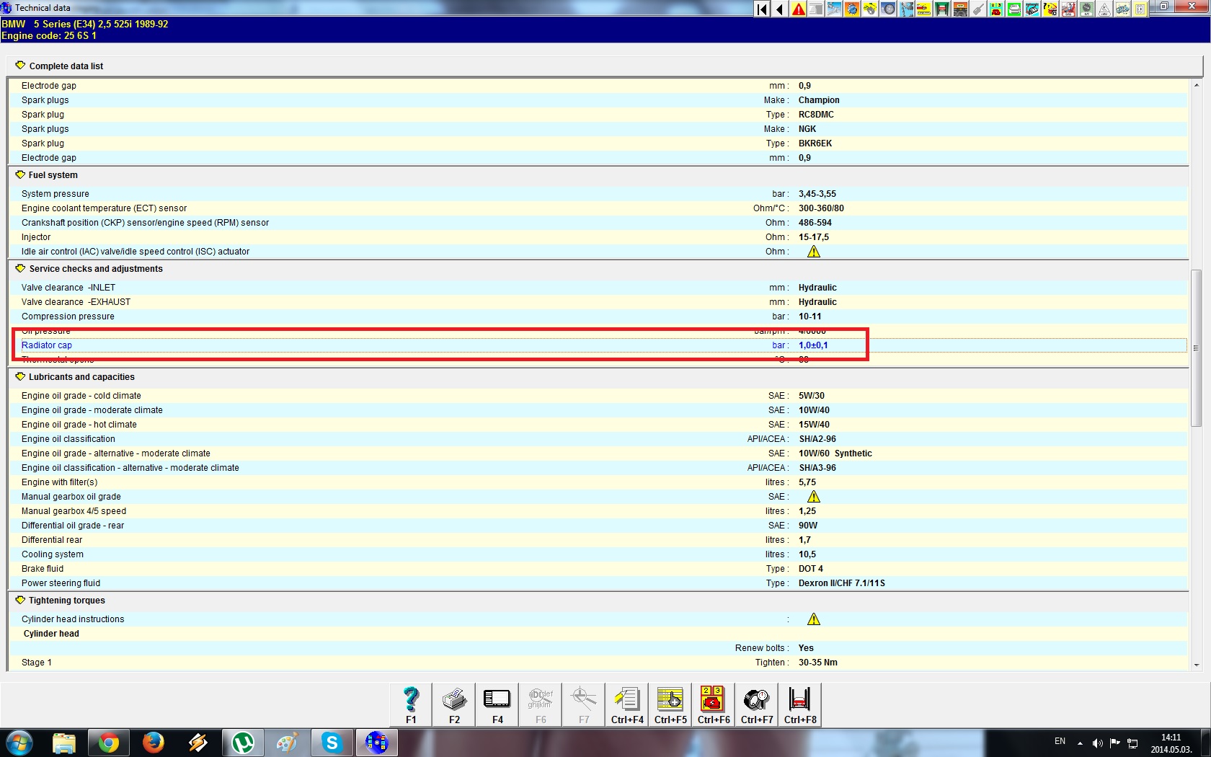Select the Differential rear row
Viewport: 1211px width, 757px height.
[600, 540]
